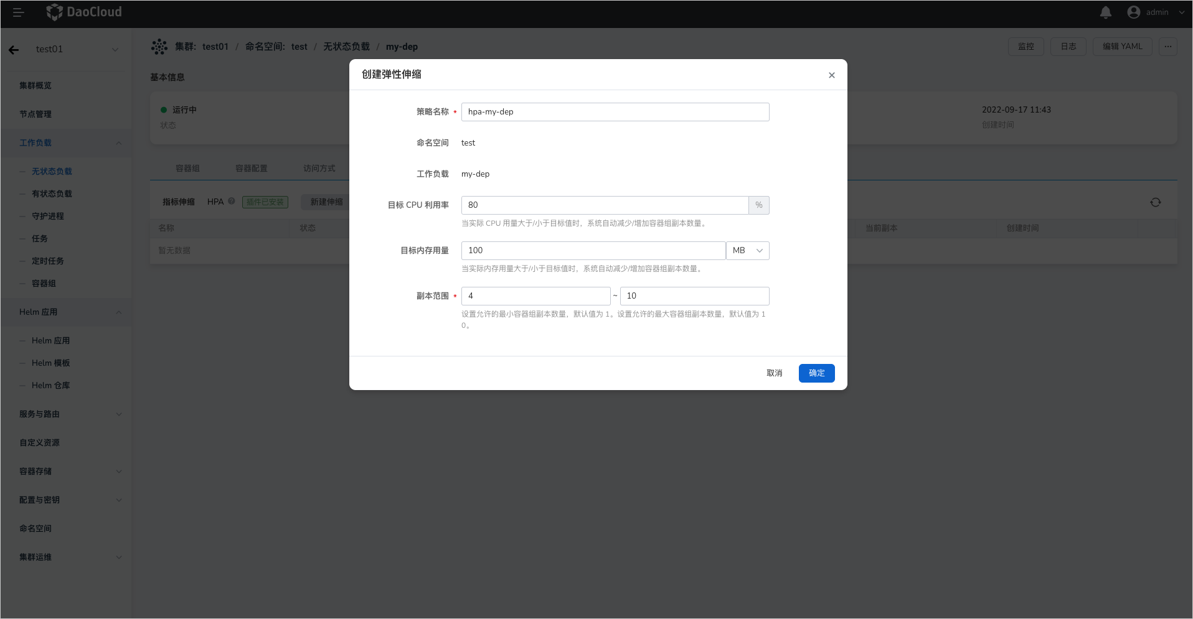Click the minimum replica count field

[535, 296]
